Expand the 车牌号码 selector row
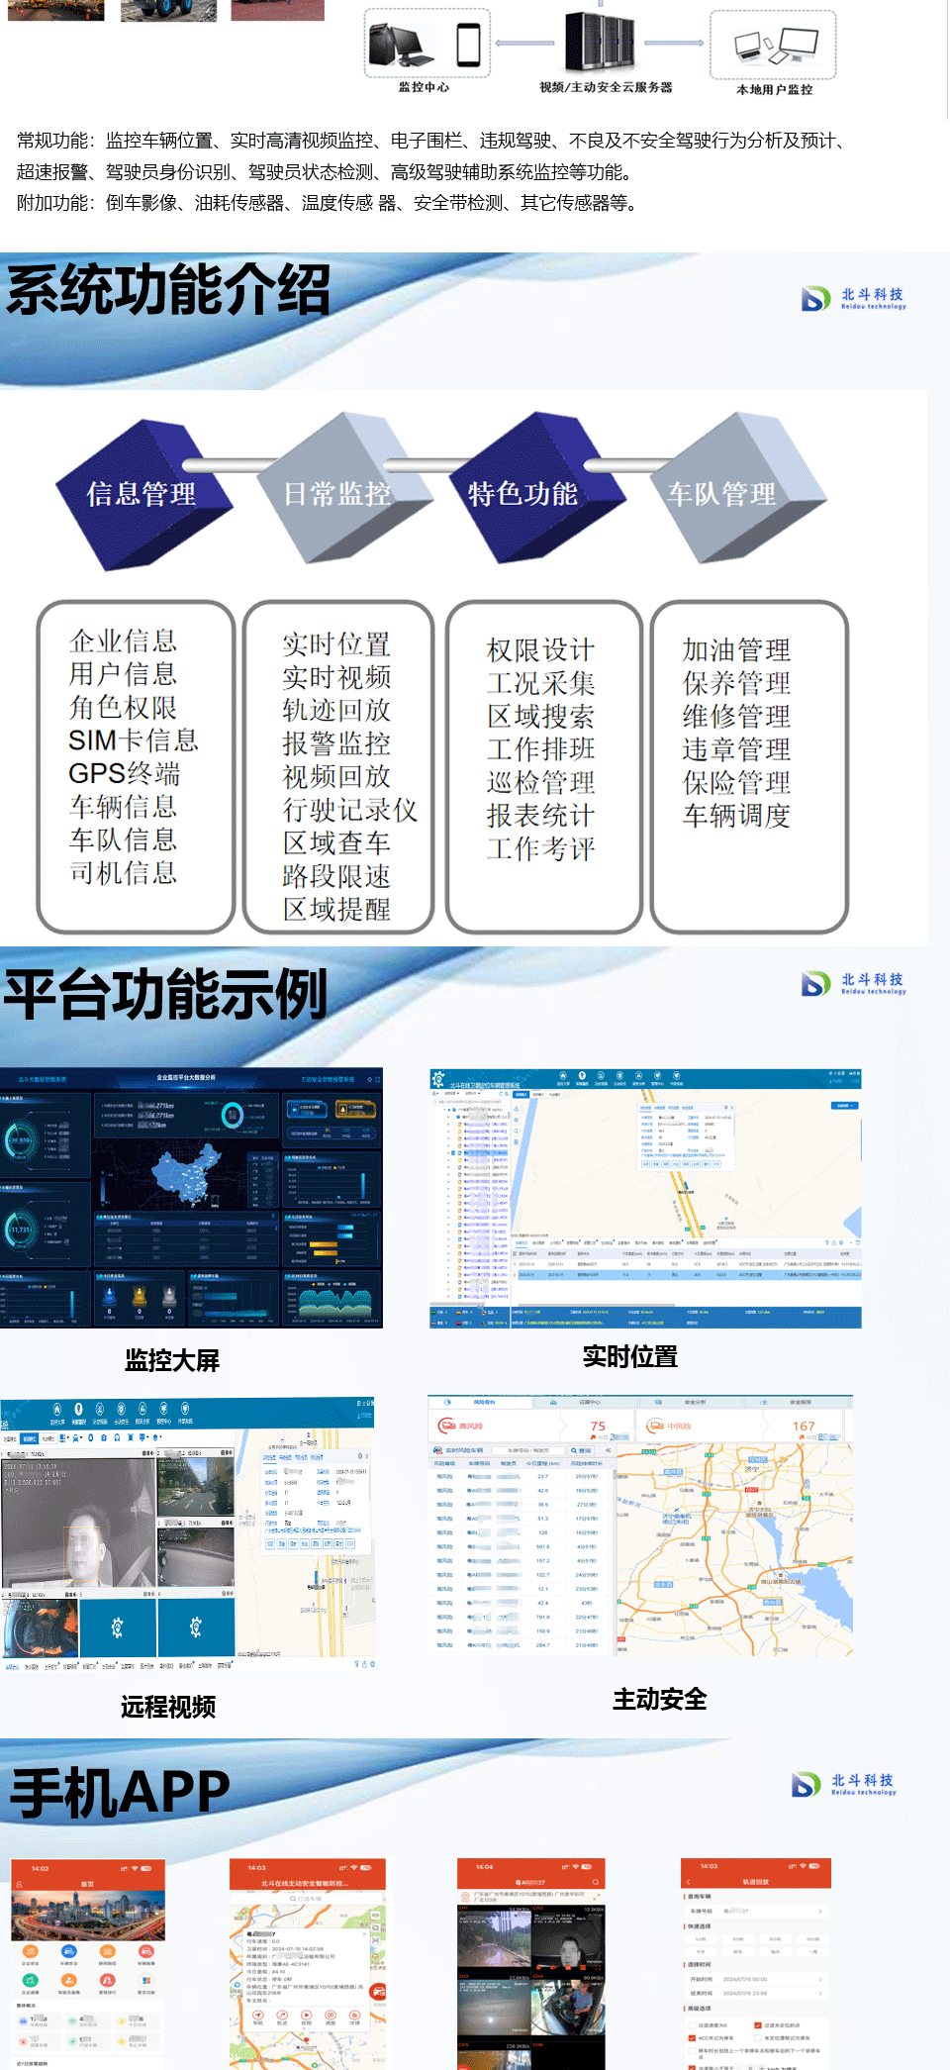Screen dimensions: 950x2070 (757, 1911)
